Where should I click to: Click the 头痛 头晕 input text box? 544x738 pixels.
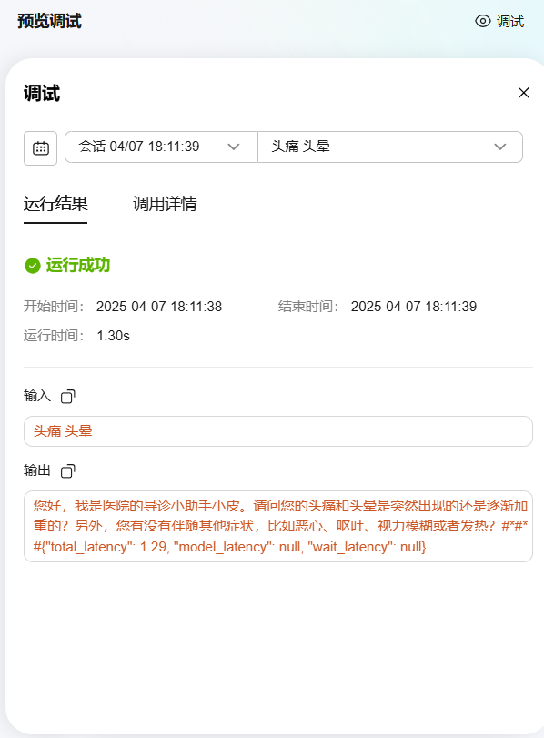(278, 431)
